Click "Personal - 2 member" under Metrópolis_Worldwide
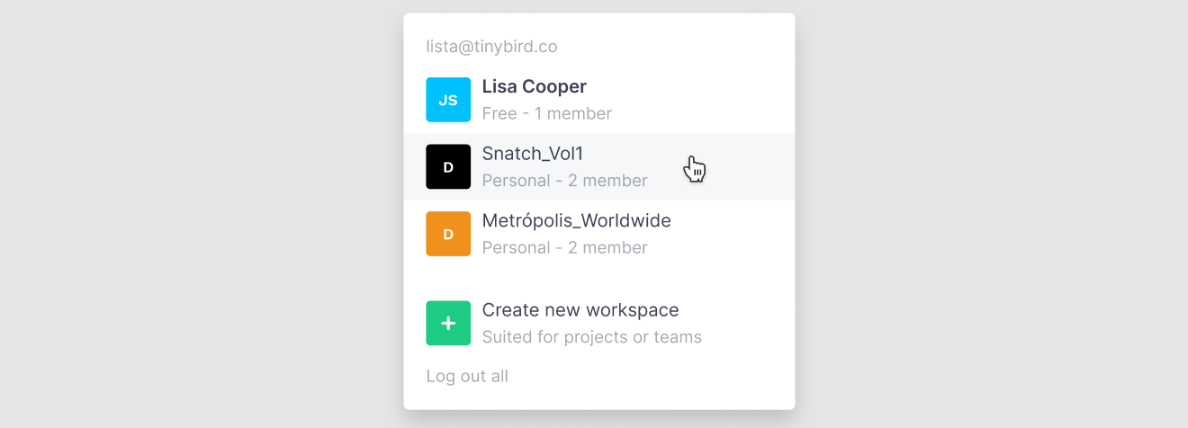The image size is (1188, 428). (564, 247)
